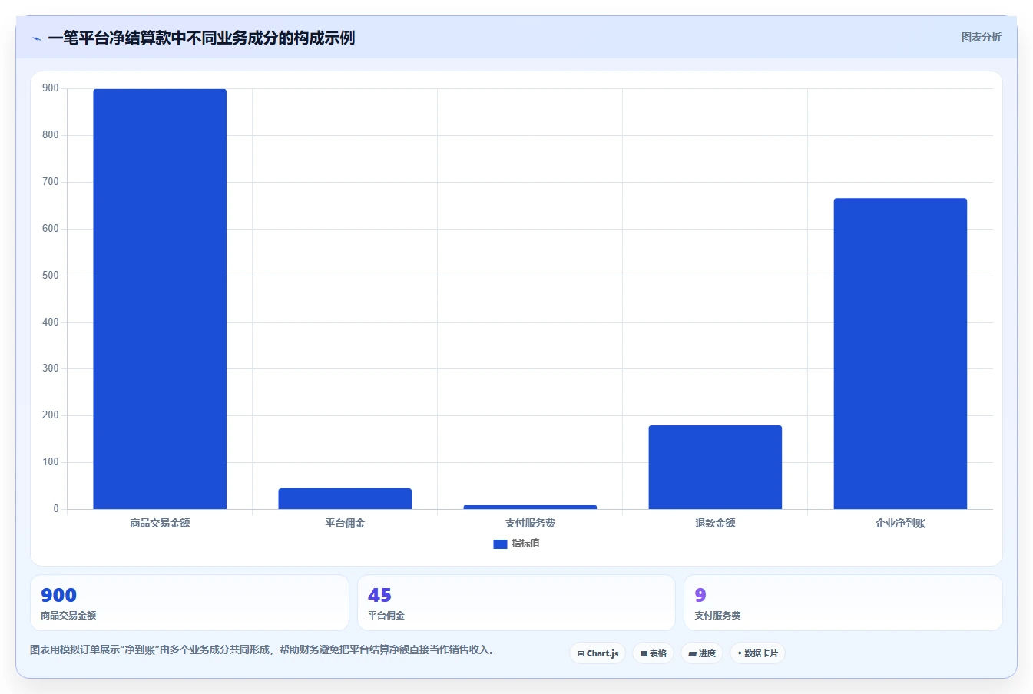
Task: Select the 支付服务费 bar in the chart
Action: [x=530, y=507]
